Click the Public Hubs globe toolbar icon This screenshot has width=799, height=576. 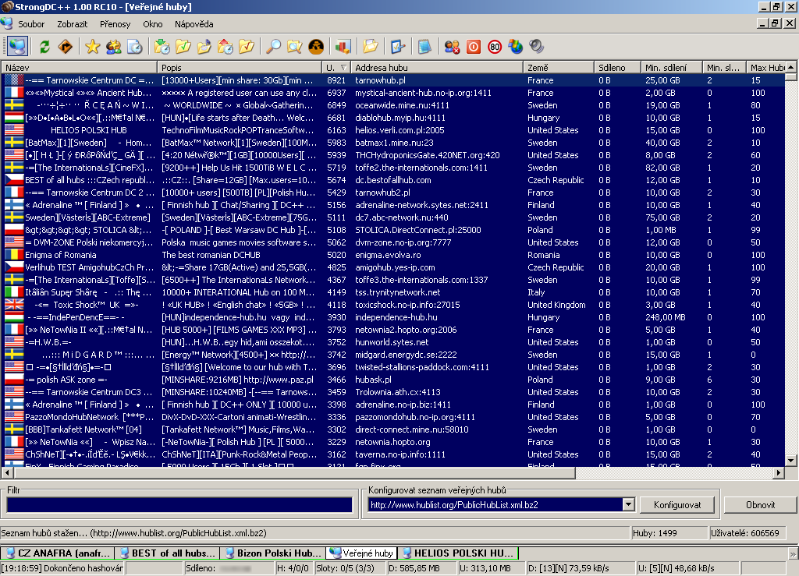coord(17,47)
